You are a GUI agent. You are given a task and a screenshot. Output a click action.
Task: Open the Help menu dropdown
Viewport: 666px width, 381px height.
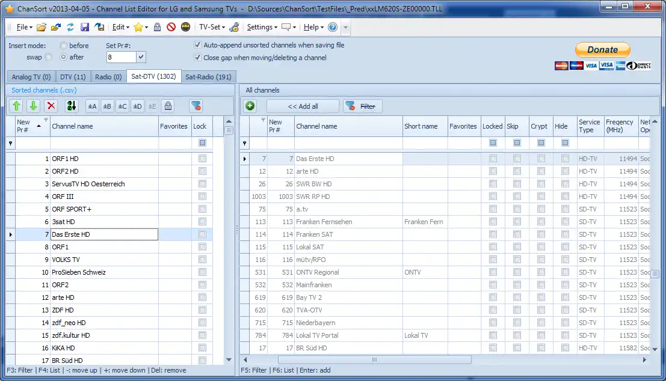313,27
